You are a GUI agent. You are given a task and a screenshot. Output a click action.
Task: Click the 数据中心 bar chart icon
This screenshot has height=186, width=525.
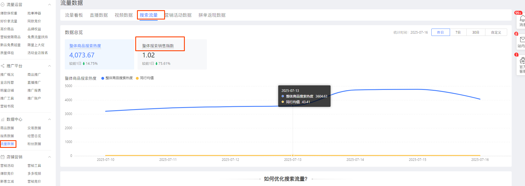[3, 119]
